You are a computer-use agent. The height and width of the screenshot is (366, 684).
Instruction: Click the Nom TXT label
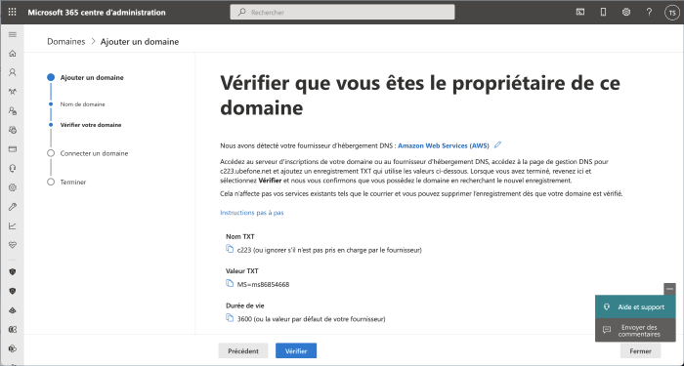tap(240, 236)
